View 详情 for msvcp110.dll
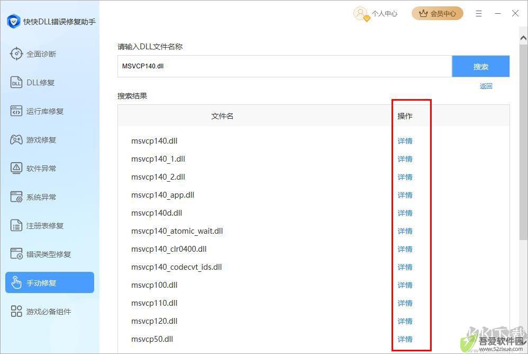The image size is (528, 354). [x=405, y=303]
